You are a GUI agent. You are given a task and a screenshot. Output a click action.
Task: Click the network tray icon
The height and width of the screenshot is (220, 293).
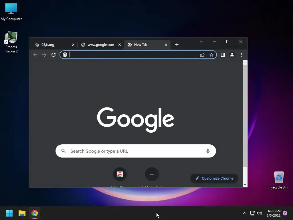[x=252, y=213]
